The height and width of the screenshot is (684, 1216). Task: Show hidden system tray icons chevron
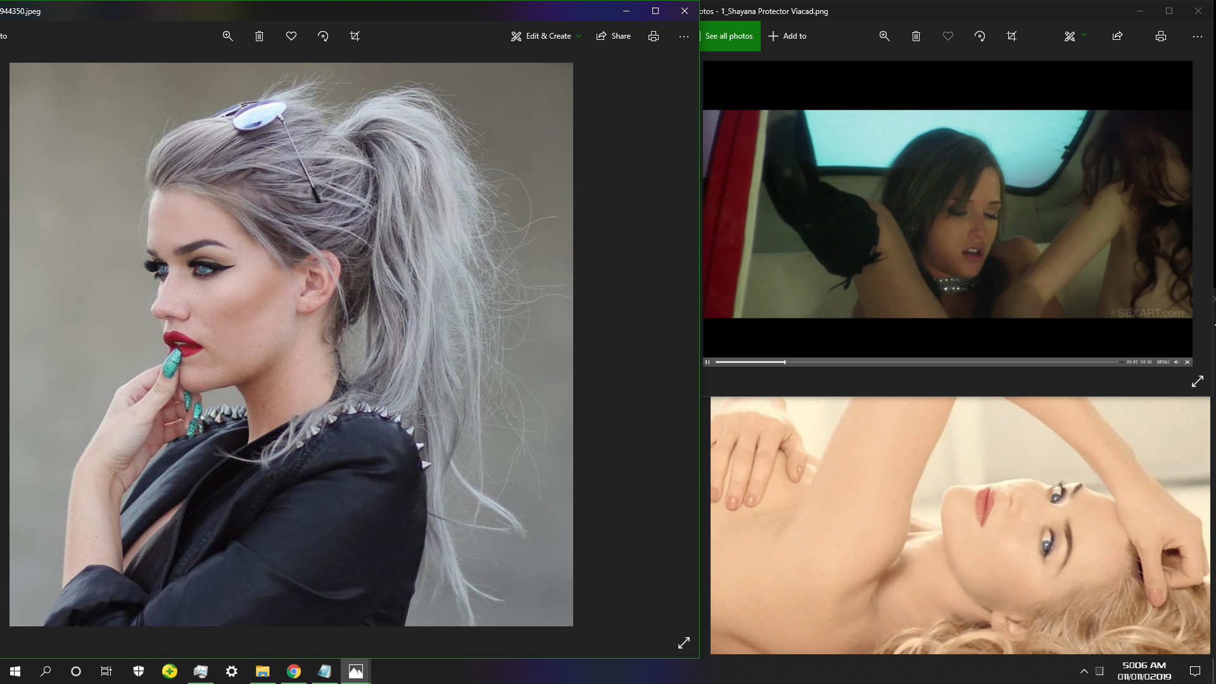[x=1084, y=671]
